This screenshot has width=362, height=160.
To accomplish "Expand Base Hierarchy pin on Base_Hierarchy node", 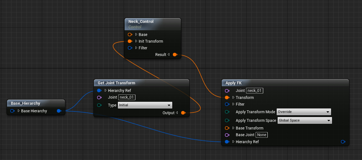I will 19,111.
